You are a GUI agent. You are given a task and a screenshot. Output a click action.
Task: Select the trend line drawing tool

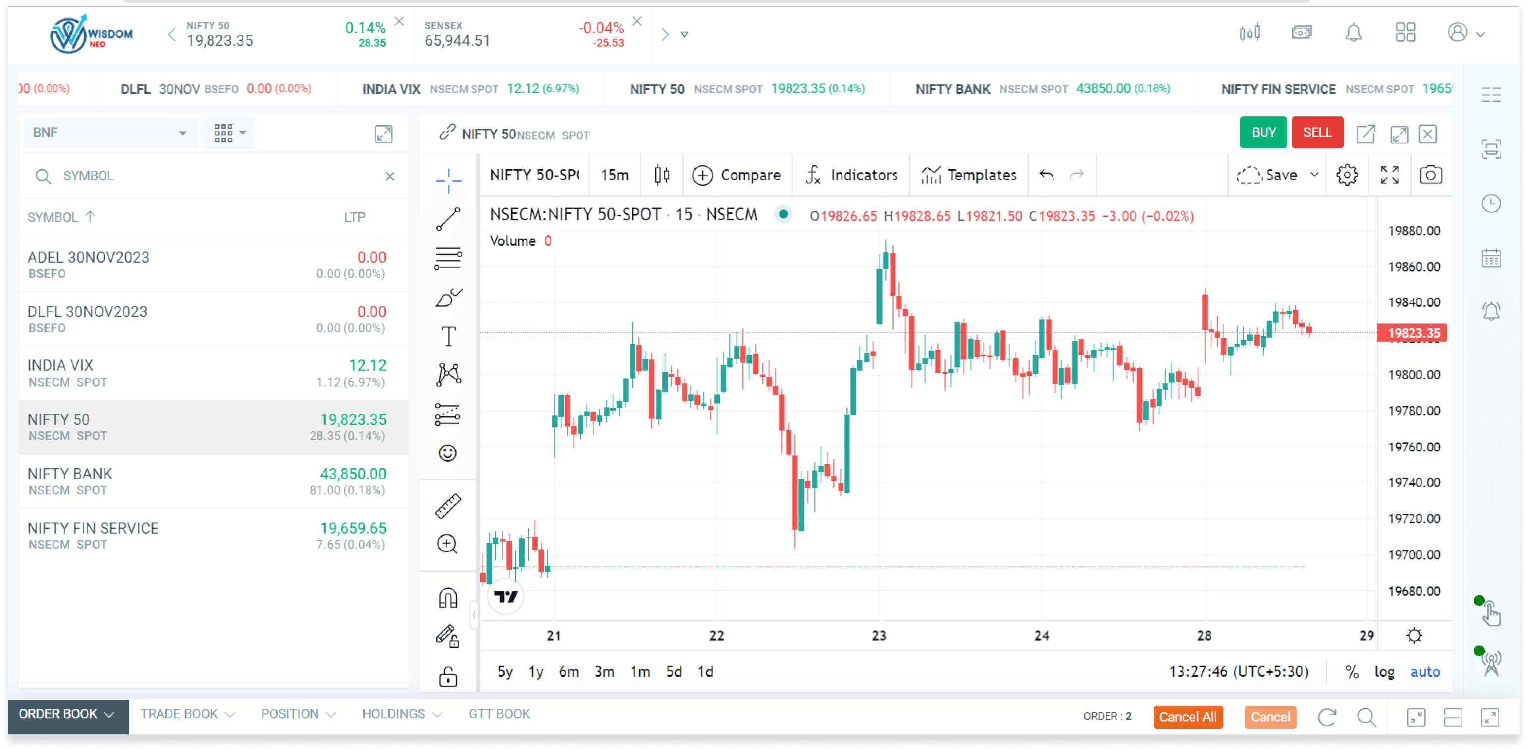(448, 219)
